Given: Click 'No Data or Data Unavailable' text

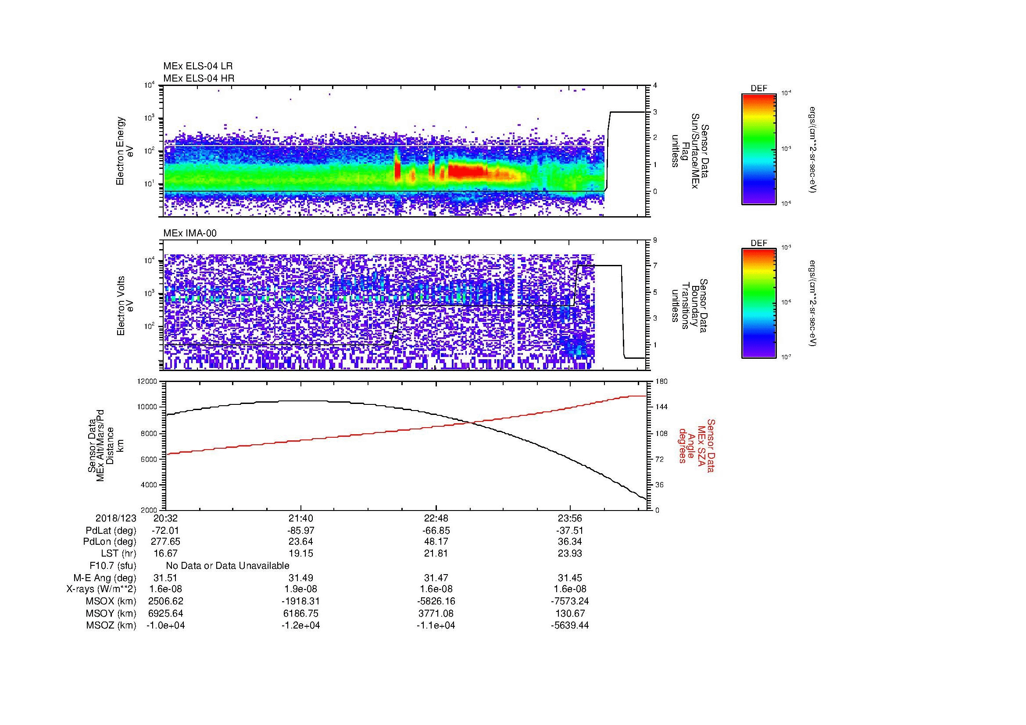Looking at the screenshot, I should click(x=228, y=566).
